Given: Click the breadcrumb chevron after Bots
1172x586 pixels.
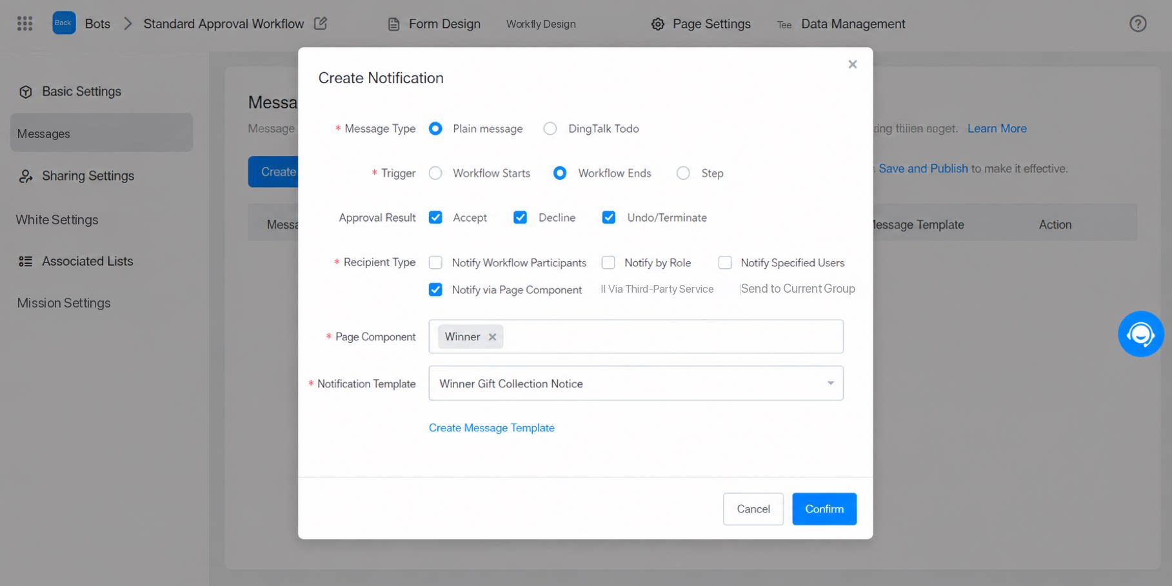Looking at the screenshot, I should pyautogui.click(x=128, y=24).
